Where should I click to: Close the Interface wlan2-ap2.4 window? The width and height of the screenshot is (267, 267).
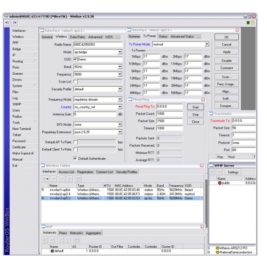[x=237, y=30]
